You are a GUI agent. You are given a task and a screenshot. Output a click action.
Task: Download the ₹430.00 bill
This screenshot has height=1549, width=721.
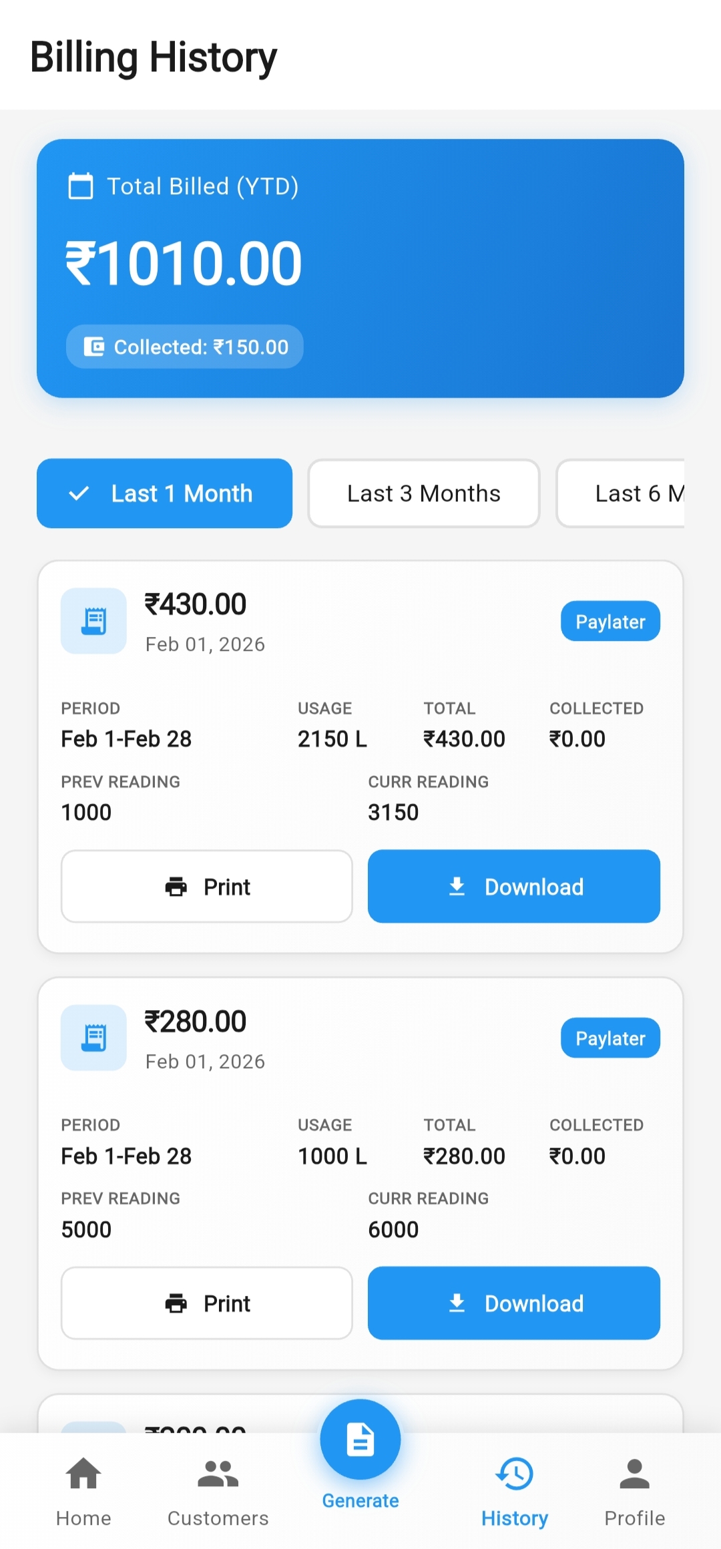[514, 887]
